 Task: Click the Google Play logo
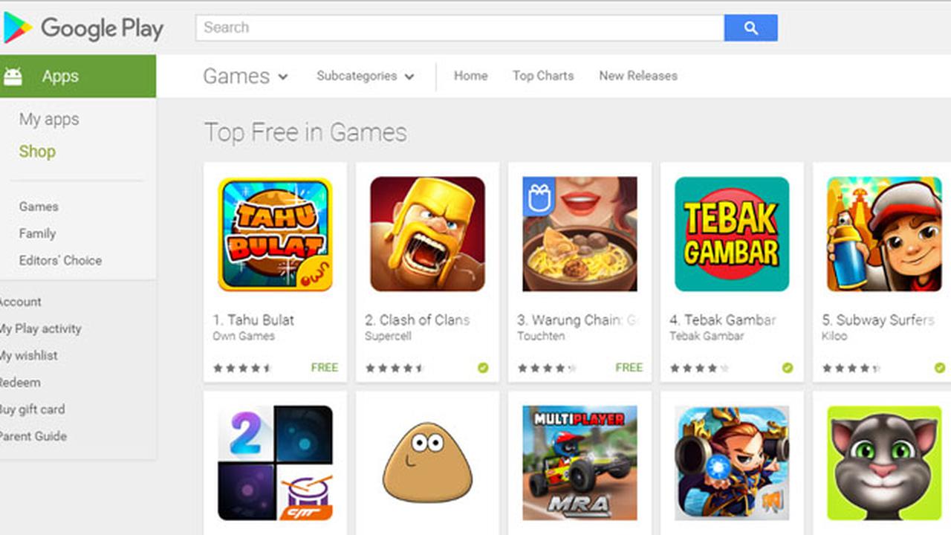(x=83, y=28)
